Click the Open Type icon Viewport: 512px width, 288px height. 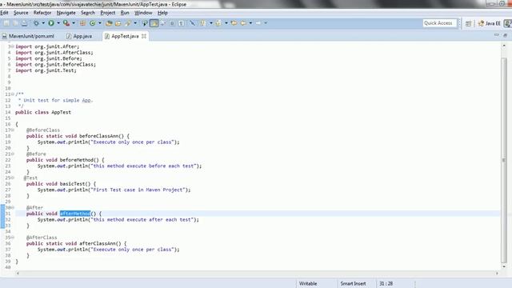tap(109, 23)
